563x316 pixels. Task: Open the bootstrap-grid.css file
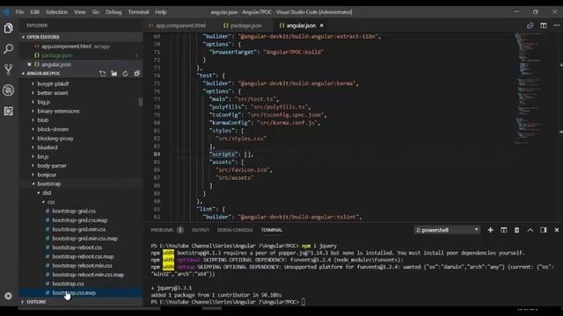tap(74, 211)
